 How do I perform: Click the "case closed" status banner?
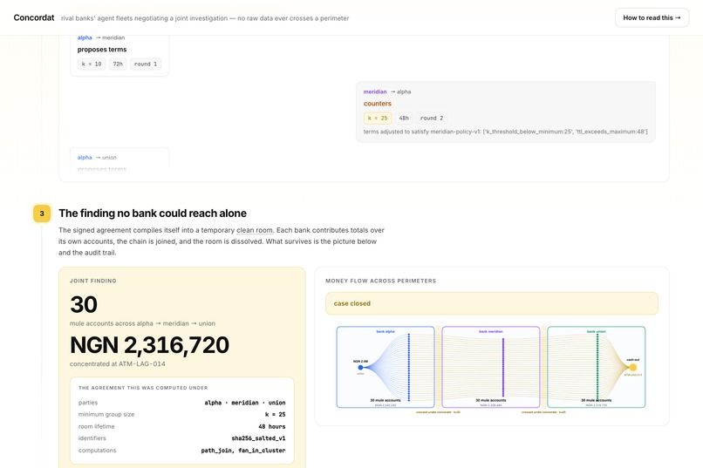[x=492, y=303]
